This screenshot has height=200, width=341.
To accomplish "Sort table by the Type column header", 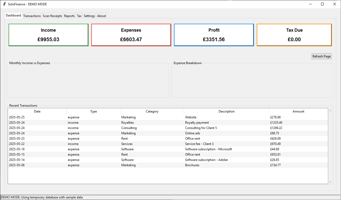I will coord(93,111).
